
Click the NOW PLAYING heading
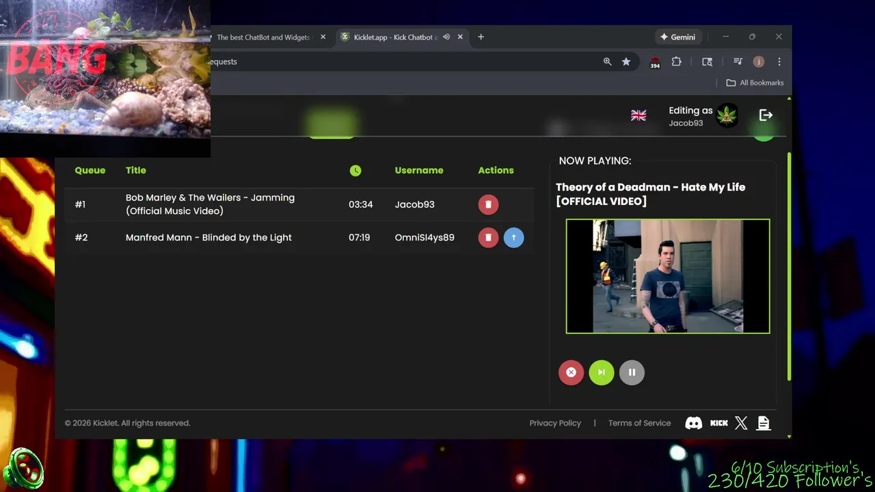click(x=595, y=161)
